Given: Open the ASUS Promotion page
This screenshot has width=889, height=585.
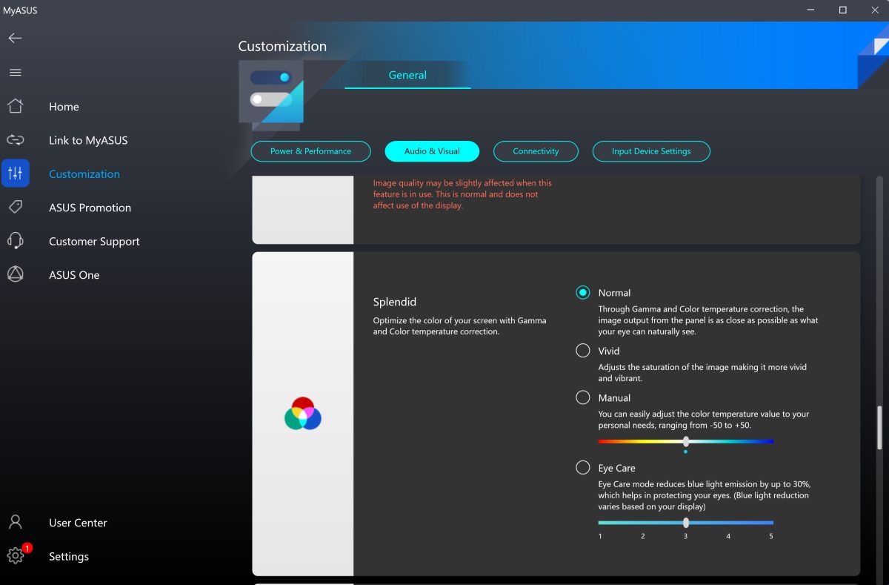Looking at the screenshot, I should coord(90,208).
